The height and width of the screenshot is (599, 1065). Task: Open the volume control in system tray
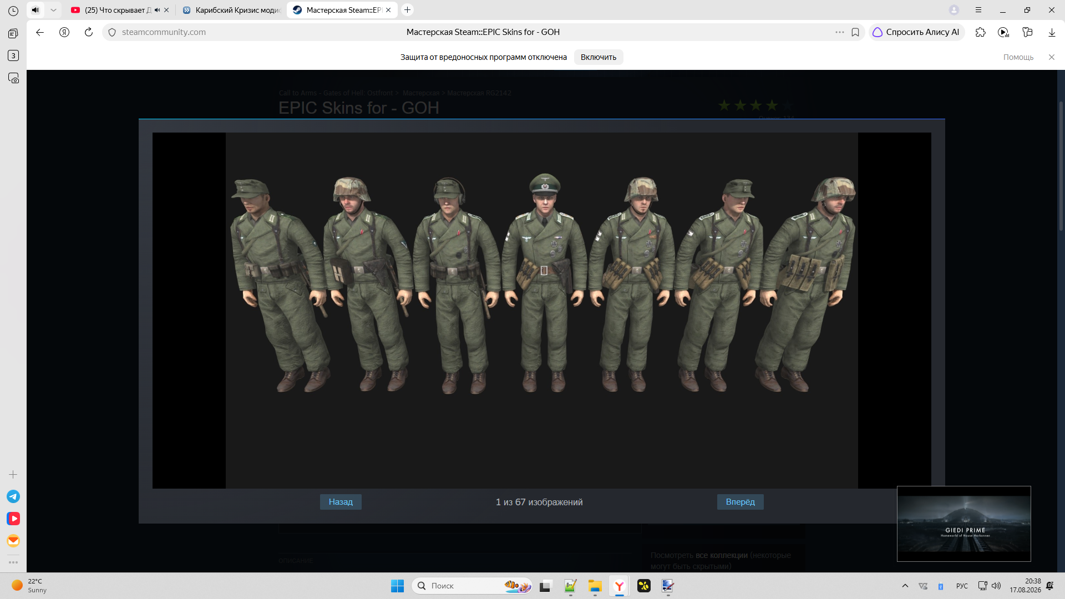pos(996,586)
